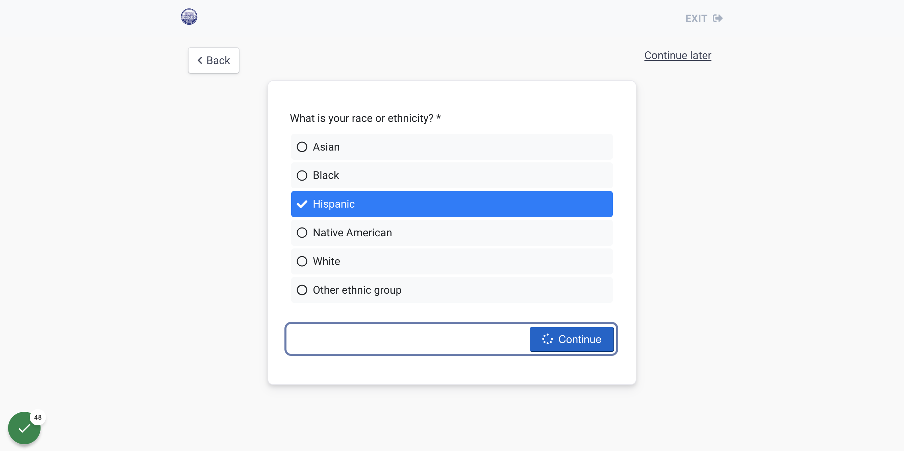Image resolution: width=904 pixels, height=451 pixels.
Task: Click the Continue later link
Action: coord(677,55)
